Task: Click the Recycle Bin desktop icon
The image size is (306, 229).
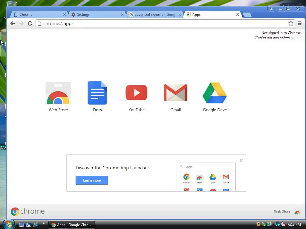Action: 12,3
